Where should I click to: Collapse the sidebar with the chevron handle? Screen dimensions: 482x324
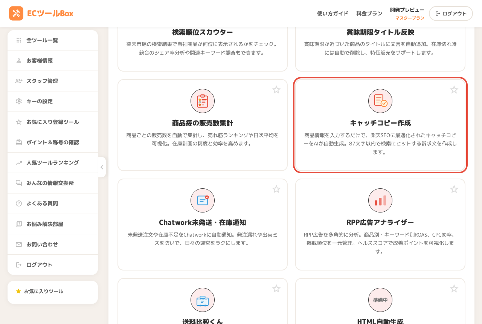click(102, 167)
